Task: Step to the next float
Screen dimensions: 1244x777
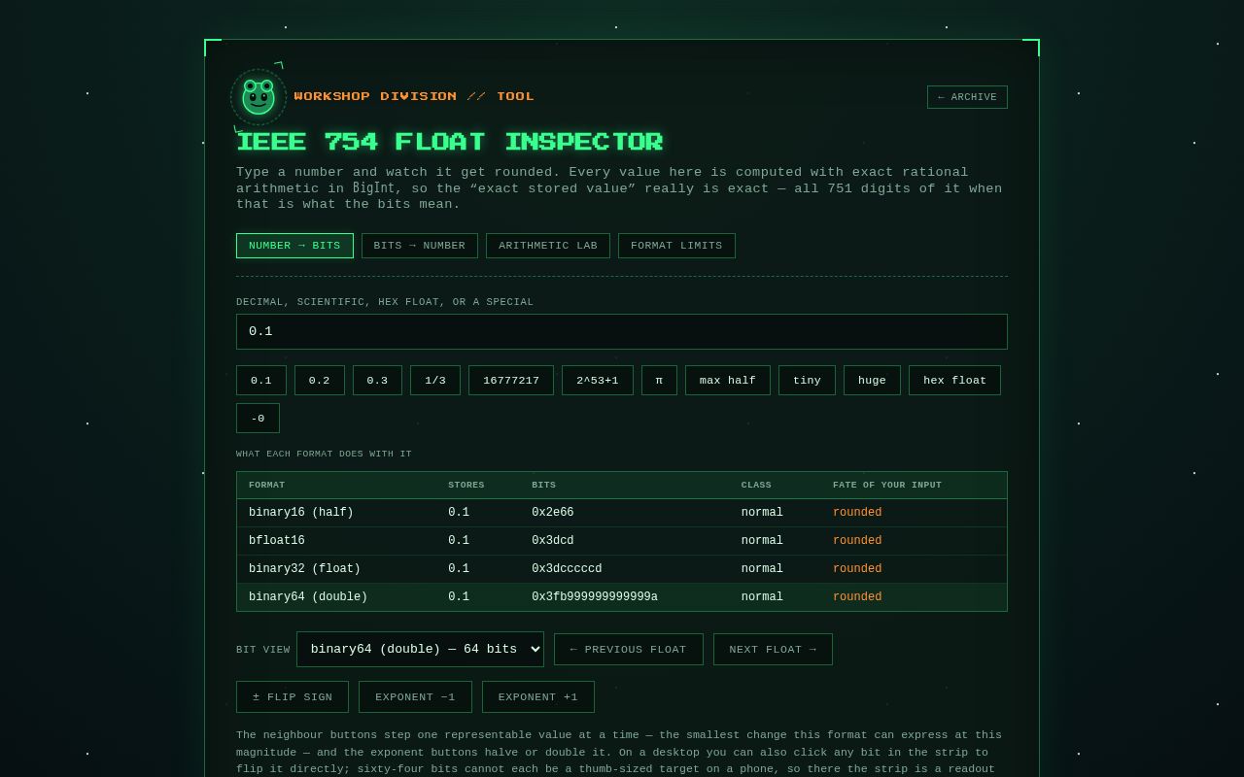Action: pos(773,649)
